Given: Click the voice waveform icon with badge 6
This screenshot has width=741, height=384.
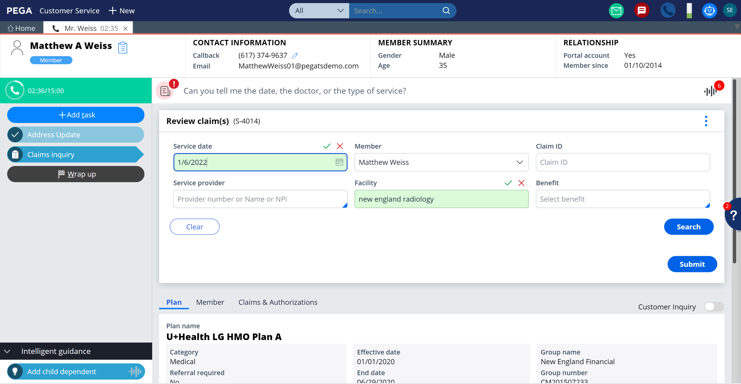Looking at the screenshot, I should click(x=710, y=91).
